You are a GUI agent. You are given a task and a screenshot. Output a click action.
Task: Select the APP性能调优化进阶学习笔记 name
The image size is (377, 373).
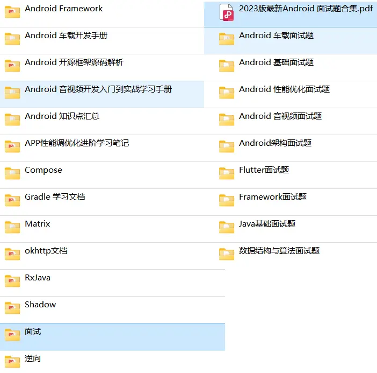(x=77, y=143)
